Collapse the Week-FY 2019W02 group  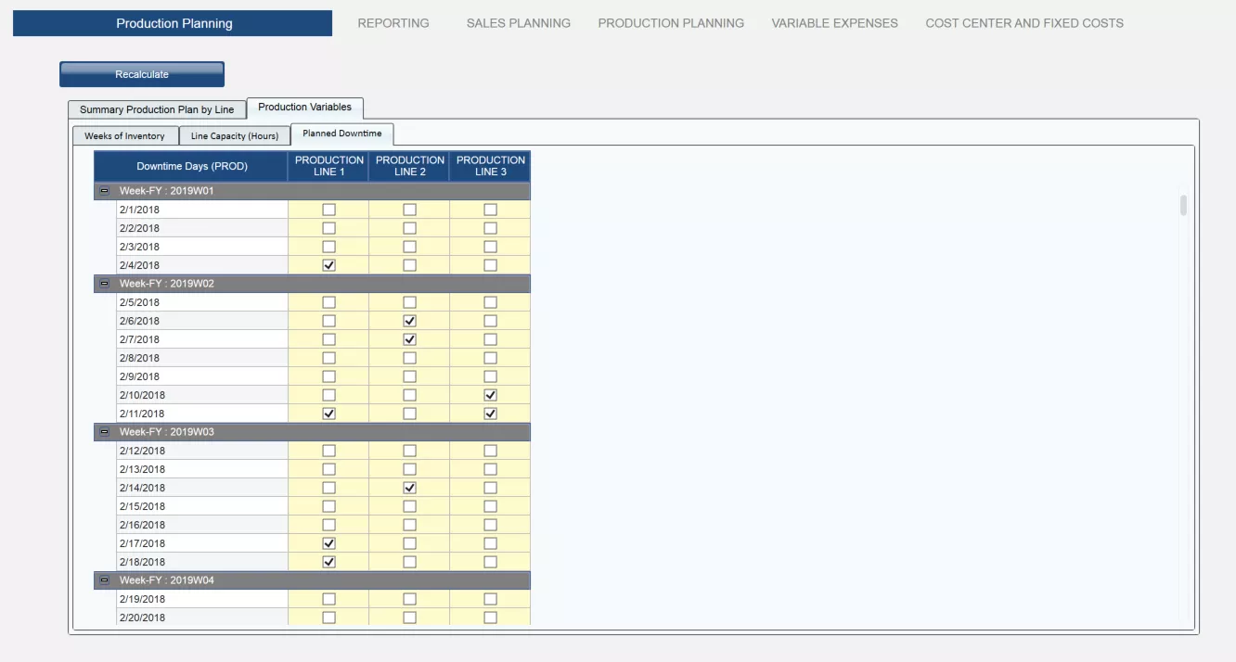tap(104, 284)
